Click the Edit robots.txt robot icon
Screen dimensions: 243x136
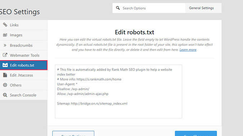[5, 65]
